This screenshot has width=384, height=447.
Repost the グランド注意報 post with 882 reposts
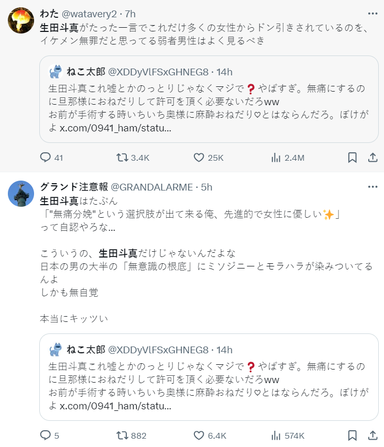click(x=122, y=435)
